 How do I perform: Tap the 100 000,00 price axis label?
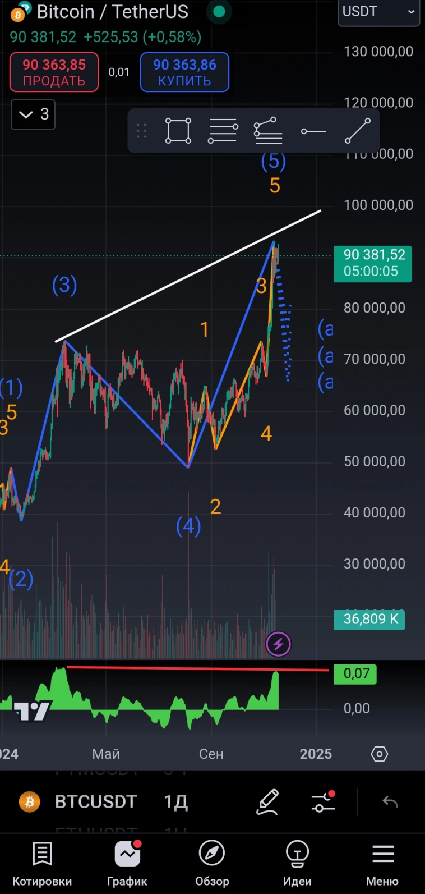pos(378,205)
